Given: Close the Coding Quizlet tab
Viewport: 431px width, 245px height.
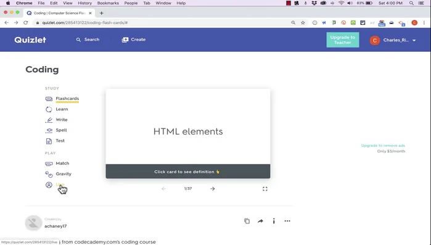Looking at the screenshot, I should [90, 13].
